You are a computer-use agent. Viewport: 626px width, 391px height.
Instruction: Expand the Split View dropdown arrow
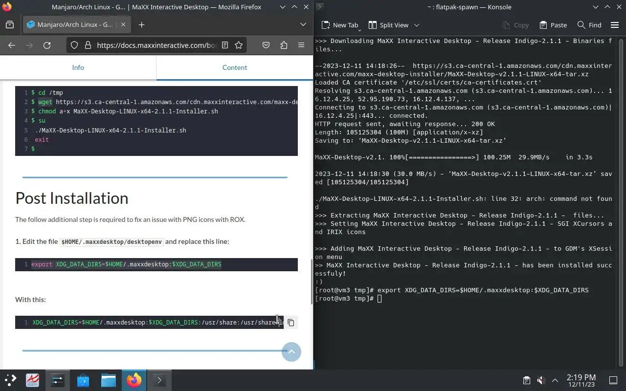point(417,25)
